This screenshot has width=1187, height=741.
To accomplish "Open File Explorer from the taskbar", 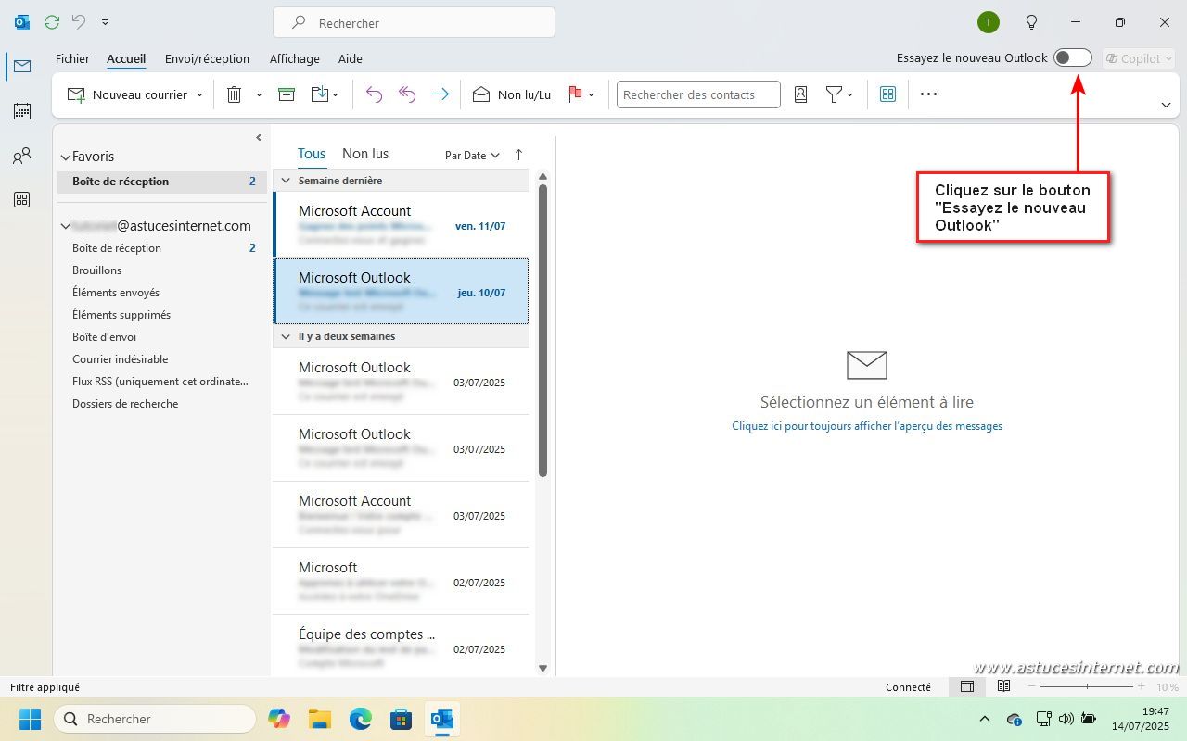I will [319, 719].
